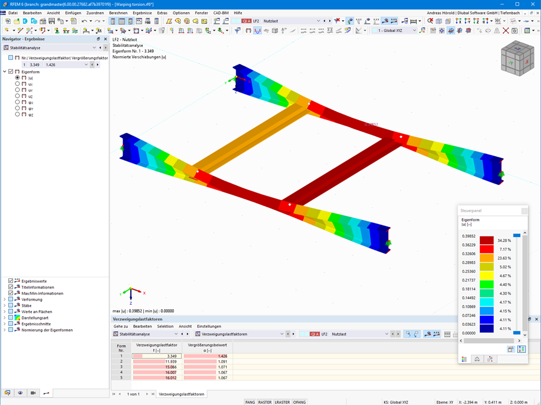
Task: Uncheck the Eigenform checkbox
Action: [11, 72]
